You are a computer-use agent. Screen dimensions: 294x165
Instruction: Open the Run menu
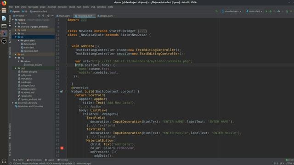(x=79, y=7)
